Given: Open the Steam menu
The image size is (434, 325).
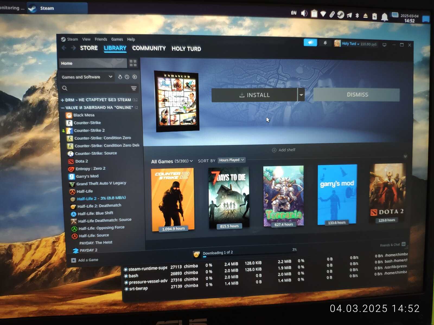Looking at the screenshot, I should [72, 39].
